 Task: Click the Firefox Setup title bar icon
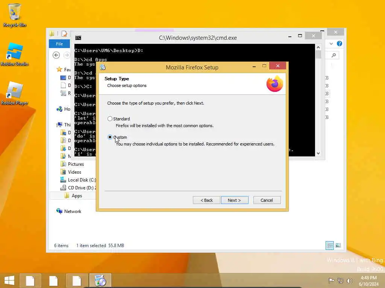click(103, 67)
